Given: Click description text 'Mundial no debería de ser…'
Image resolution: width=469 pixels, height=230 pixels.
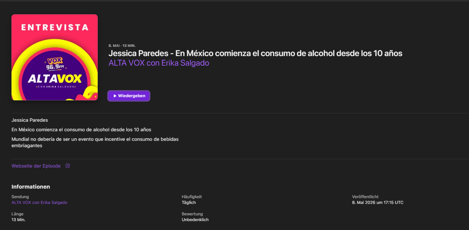Looking at the screenshot, I should [95, 142].
